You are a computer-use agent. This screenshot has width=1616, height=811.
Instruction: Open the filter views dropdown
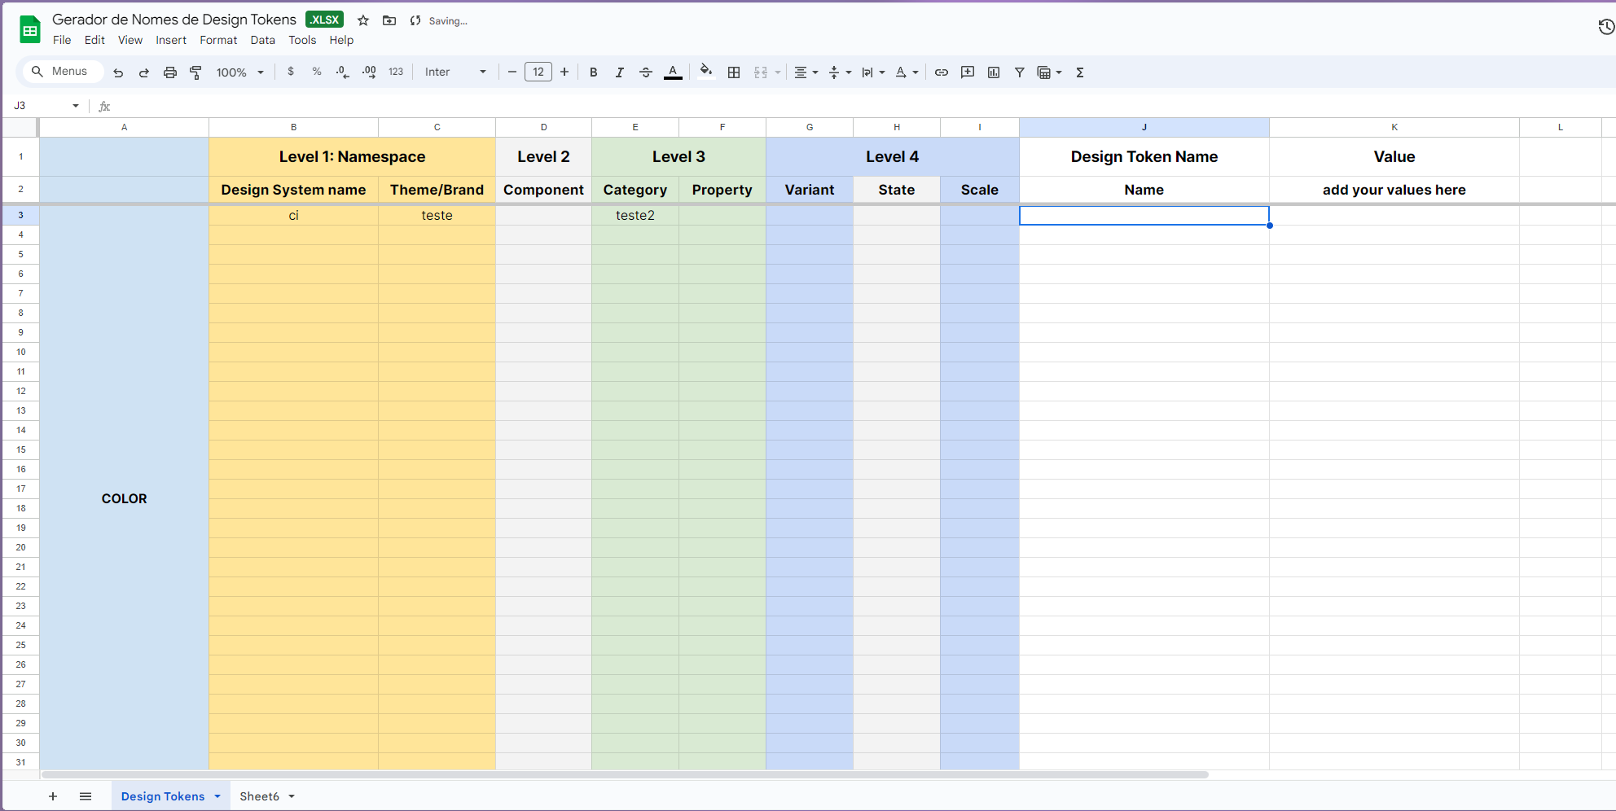(x=1049, y=72)
